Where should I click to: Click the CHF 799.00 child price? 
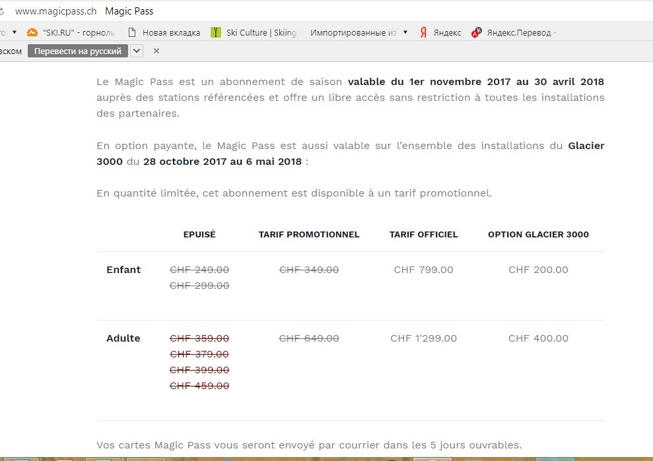coord(423,270)
